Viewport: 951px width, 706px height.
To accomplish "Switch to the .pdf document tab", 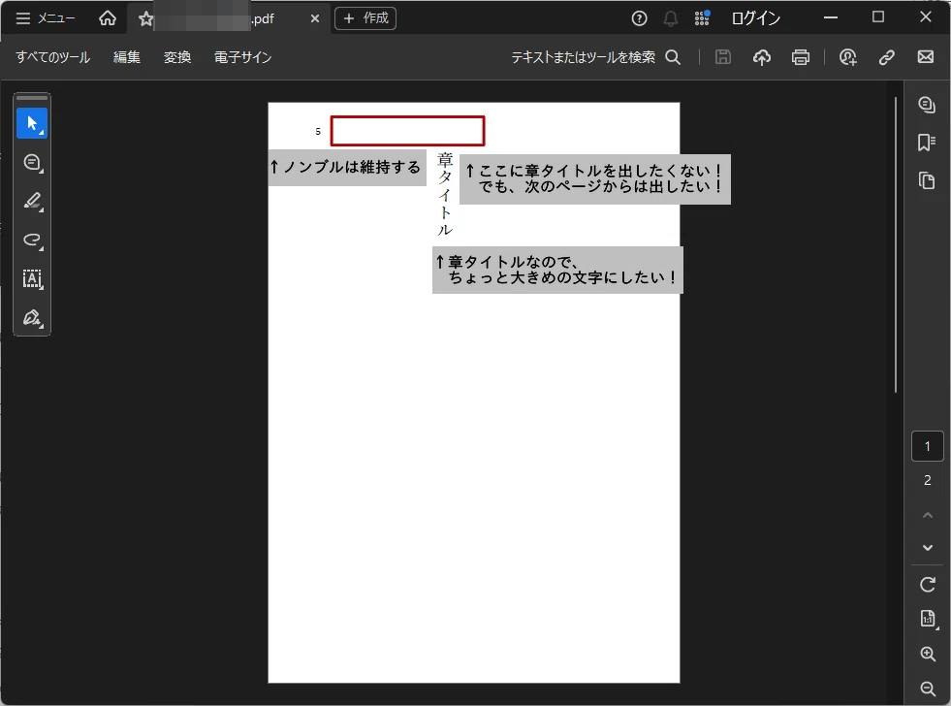I will point(229,18).
